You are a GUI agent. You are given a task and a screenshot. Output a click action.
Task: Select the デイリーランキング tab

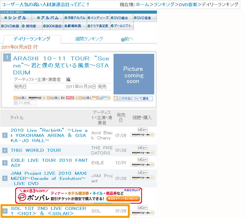(32, 39)
